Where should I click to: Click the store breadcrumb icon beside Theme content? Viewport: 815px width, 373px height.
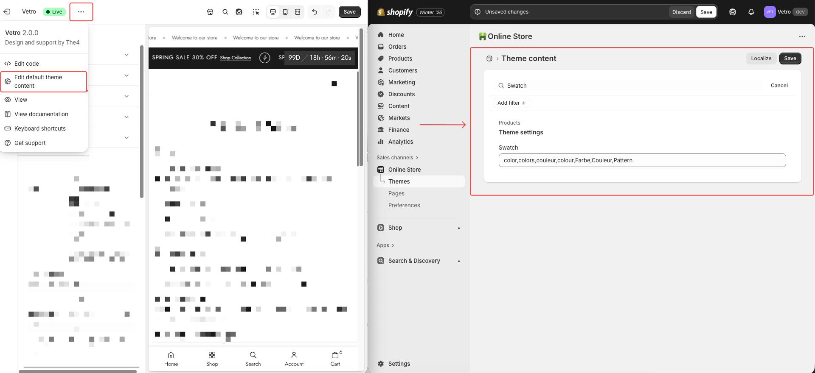tap(489, 58)
